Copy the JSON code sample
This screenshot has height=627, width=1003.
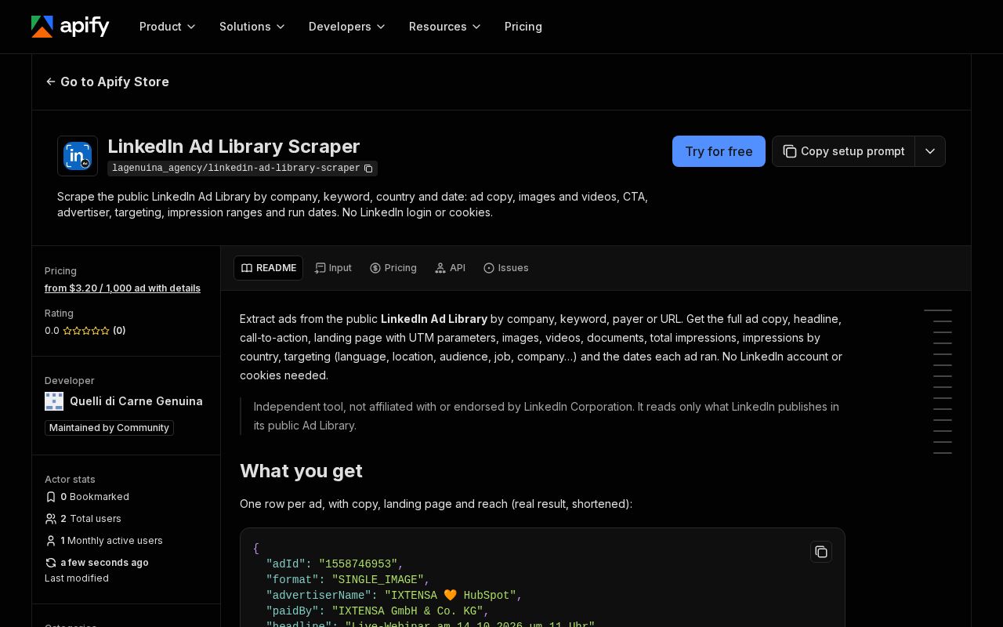coord(821,552)
